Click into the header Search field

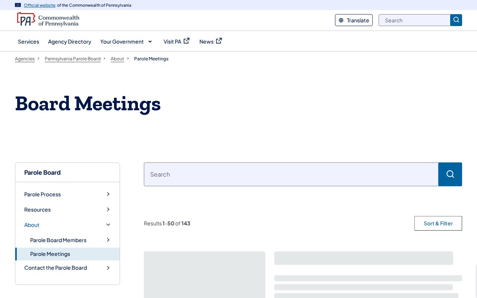[x=414, y=20]
